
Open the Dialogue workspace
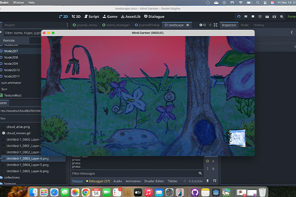coord(154,17)
